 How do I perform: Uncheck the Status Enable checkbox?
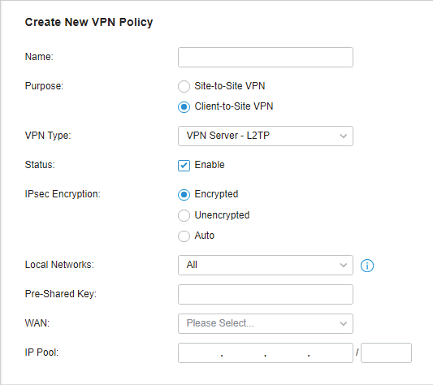[x=184, y=166]
